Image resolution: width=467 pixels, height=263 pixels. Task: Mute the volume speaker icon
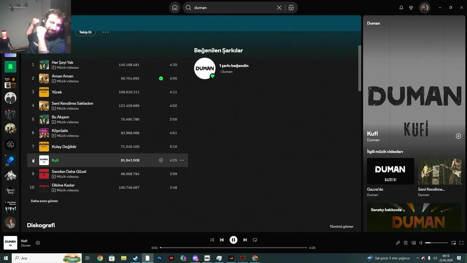pos(421,243)
